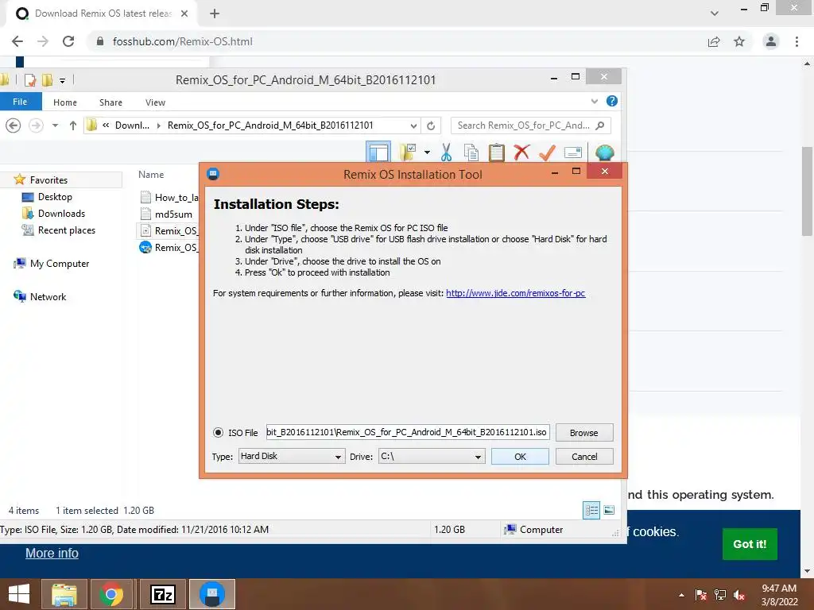Screen dimensions: 814x610
Task: Reload the fosshub page in Chrome
Action: tap(68, 41)
